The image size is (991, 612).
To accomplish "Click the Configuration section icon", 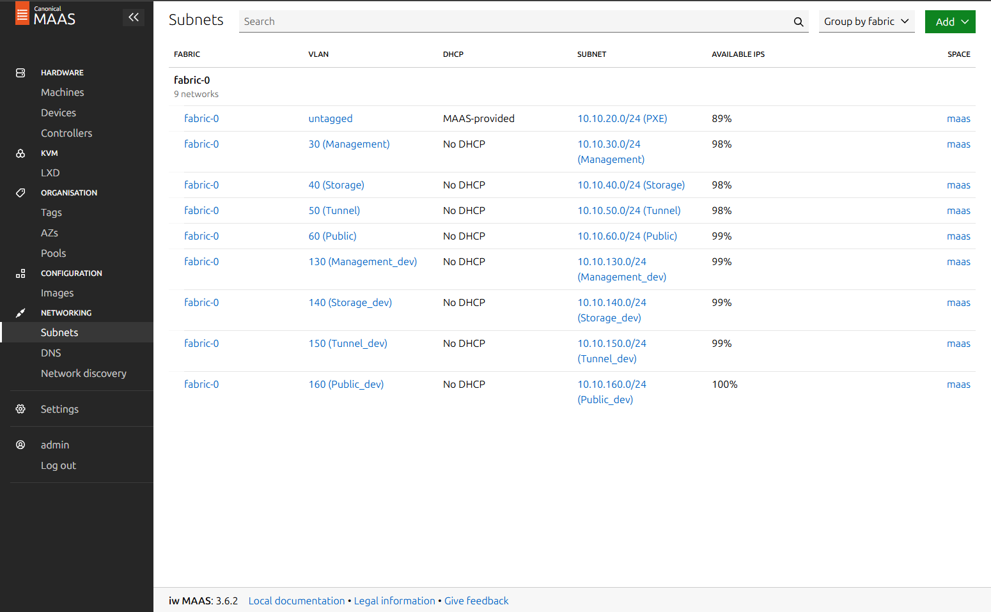I will pyautogui.click(x=20, y=273).
